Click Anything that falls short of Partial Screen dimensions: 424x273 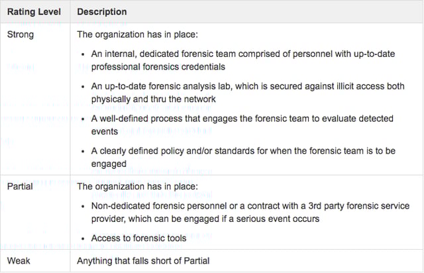pyautogui.click(x=143, y=261)
